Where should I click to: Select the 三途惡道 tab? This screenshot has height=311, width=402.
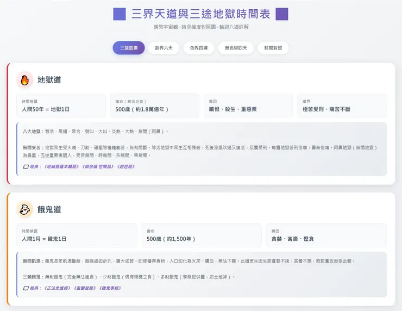coord(129,48)
